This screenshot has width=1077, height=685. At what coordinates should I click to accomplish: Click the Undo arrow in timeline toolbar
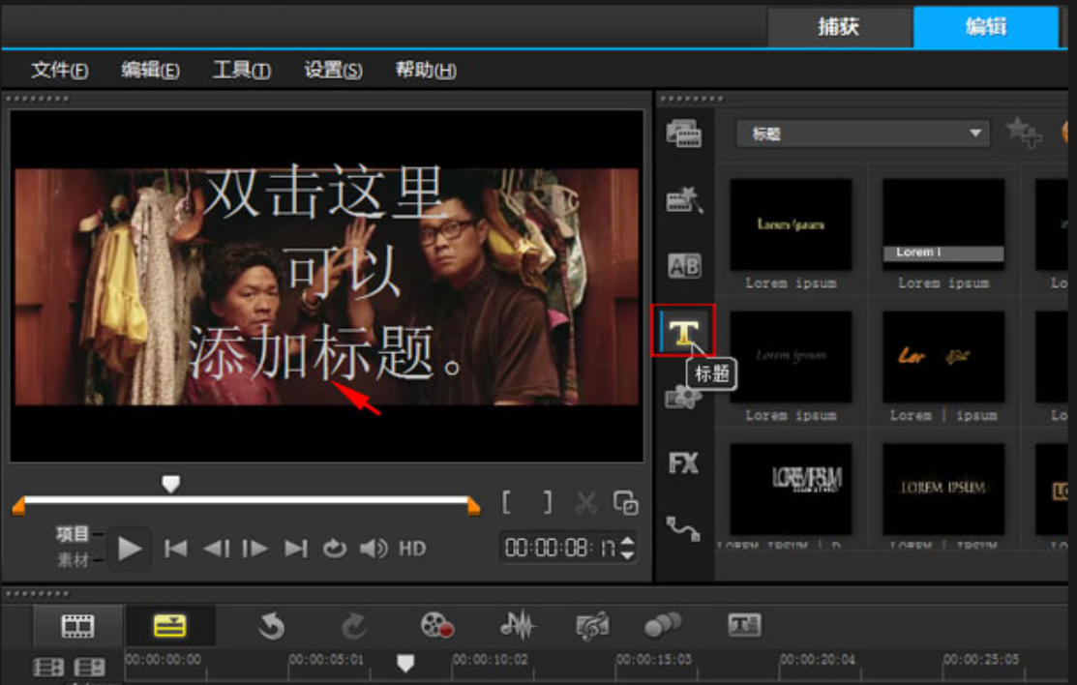point(271,626)
